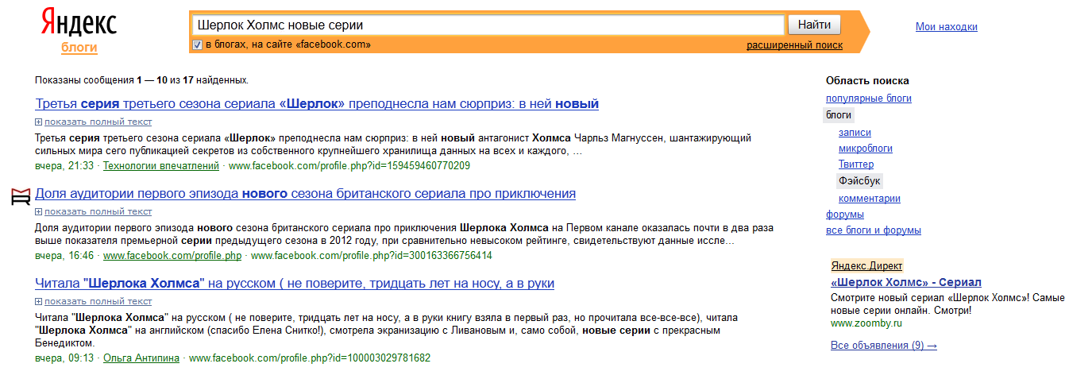Open Все объявления (9) link
The image size is (1069, 379).
point(884,346)
